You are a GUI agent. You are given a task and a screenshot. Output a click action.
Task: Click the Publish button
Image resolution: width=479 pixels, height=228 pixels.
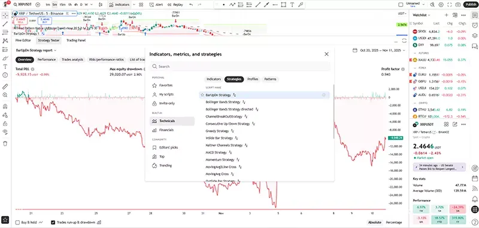[471, 5]
